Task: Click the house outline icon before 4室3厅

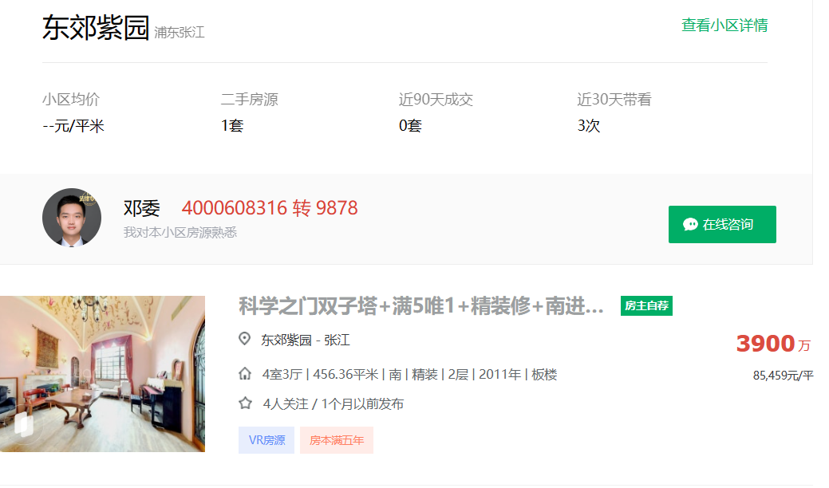Action: click(x=244, y=372)
